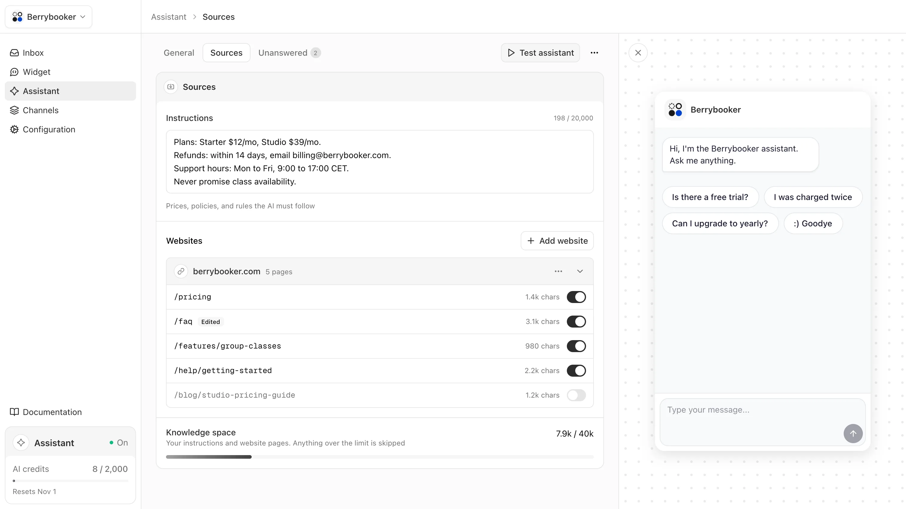The height and width of the screenshot is (509, 906).
Task: Choose 'Can I upgrade to yearly?' suggestion
Action: click(x=720, y=224)
